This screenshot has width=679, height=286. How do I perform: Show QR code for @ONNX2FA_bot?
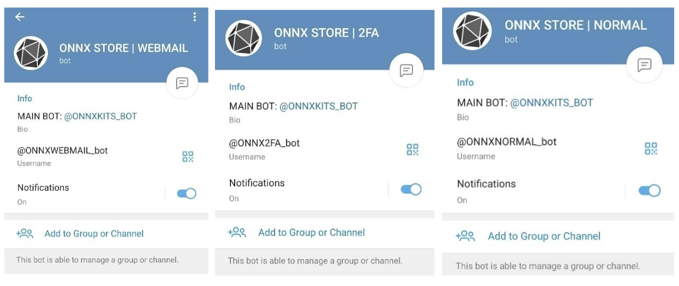(412, 149)
